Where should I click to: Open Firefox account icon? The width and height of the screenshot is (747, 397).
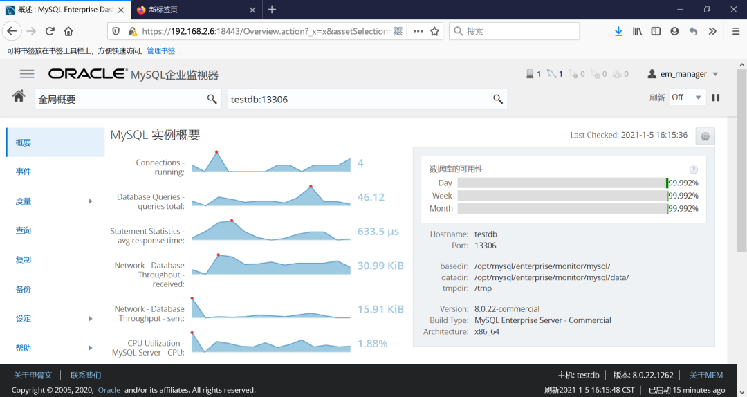(674, 31)
